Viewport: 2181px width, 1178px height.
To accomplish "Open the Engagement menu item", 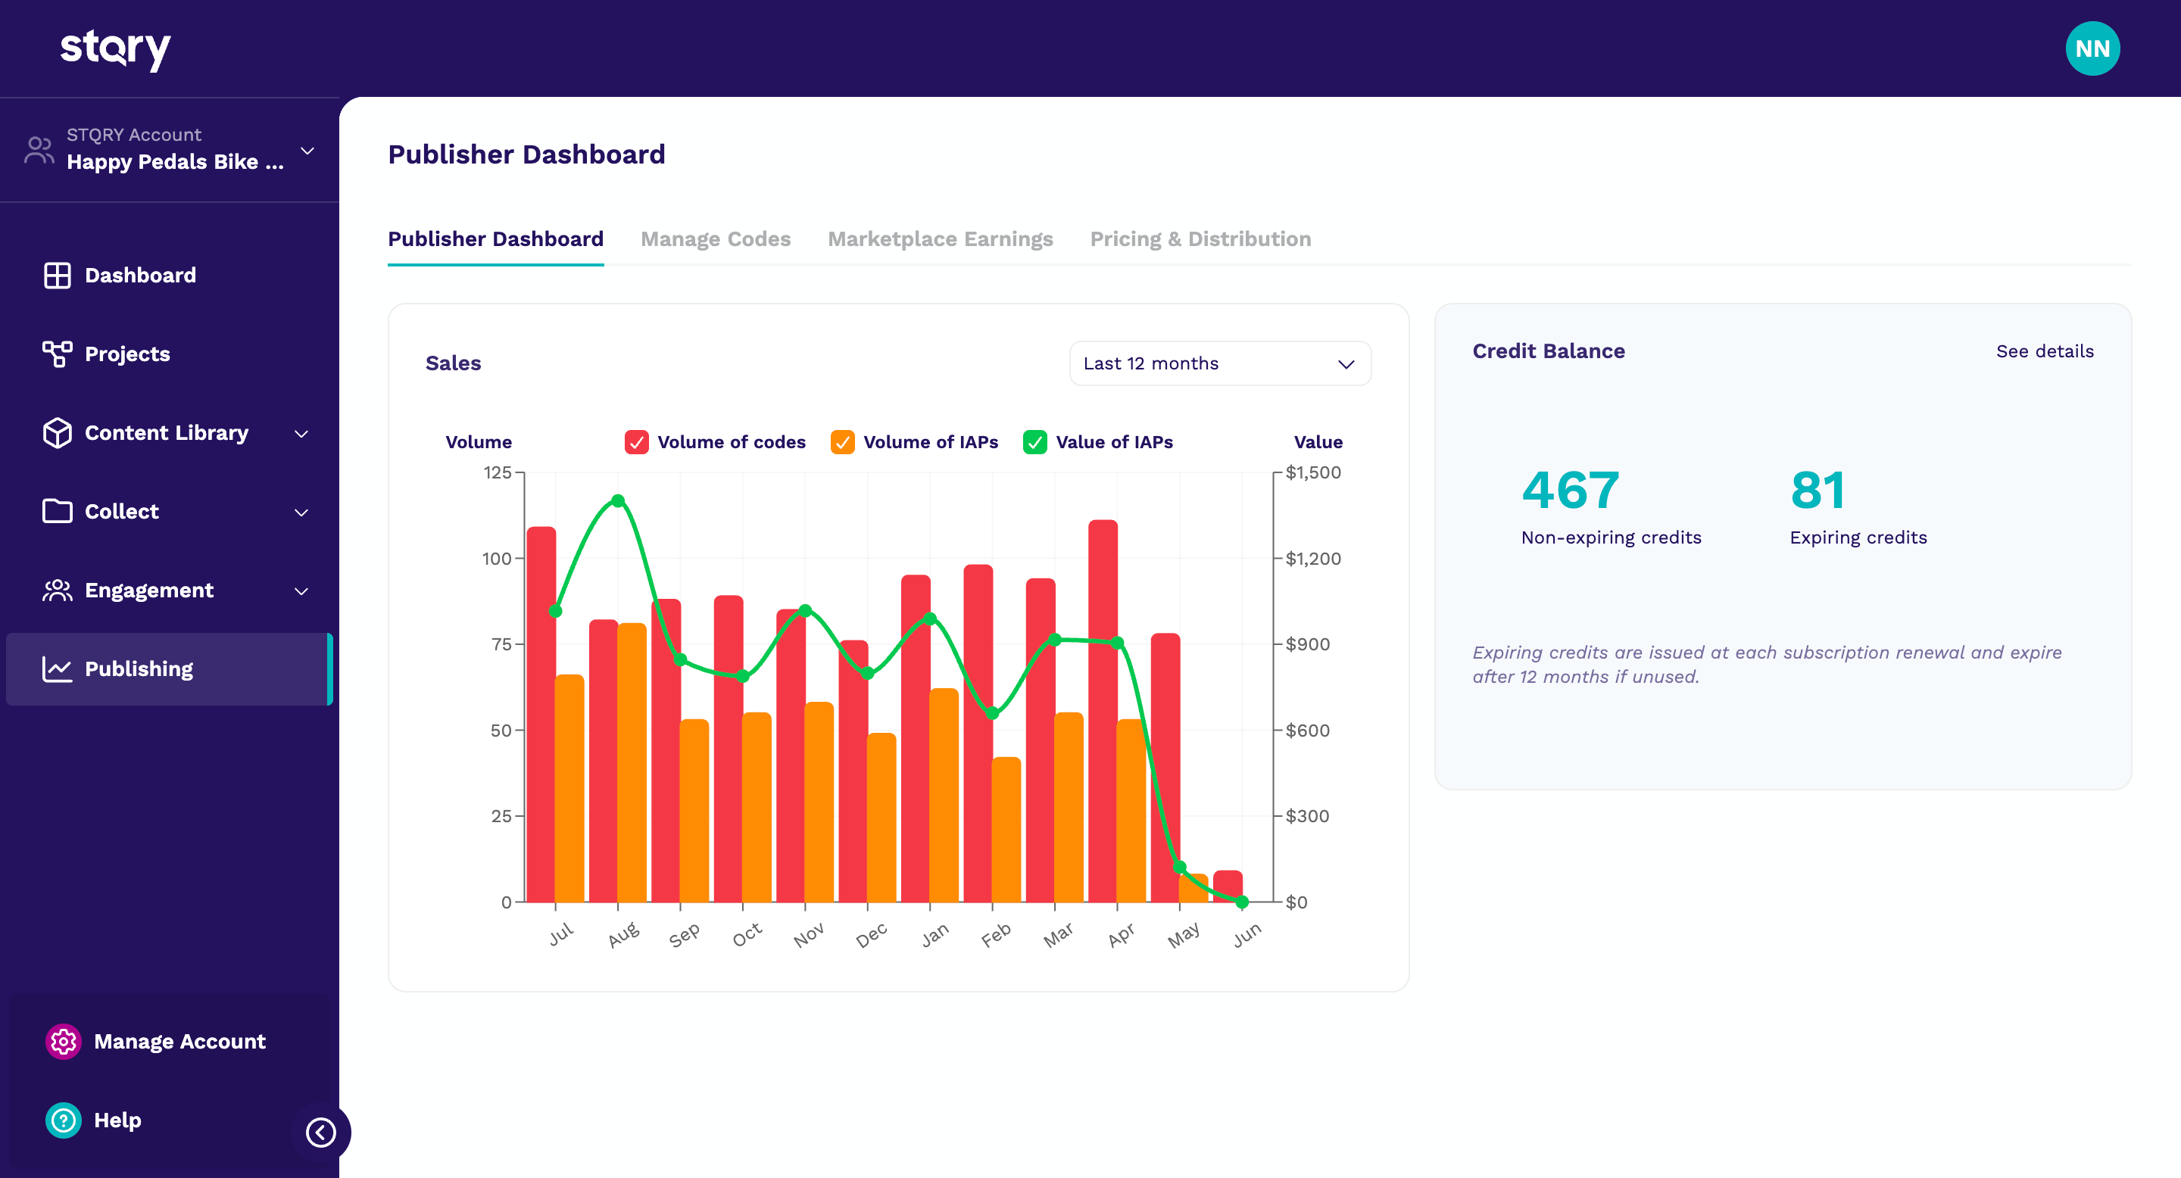I will click(x=170, y=590).
